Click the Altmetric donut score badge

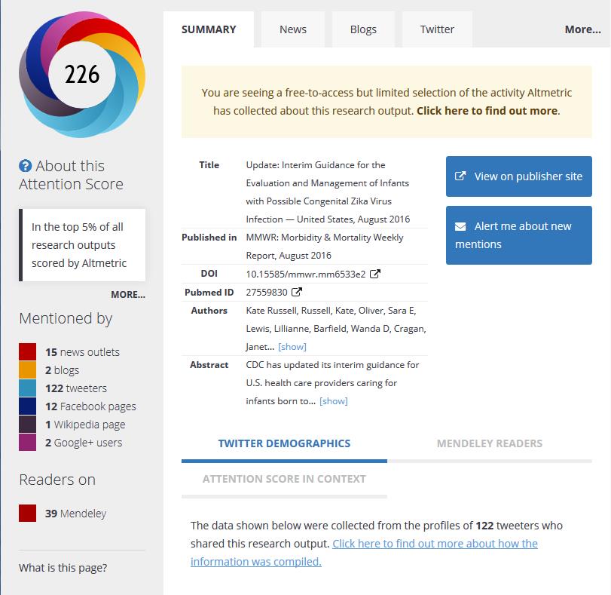pyautogui.click(x=81, y=75)
